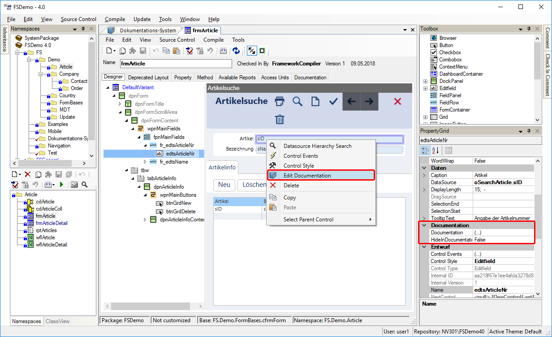Viewport: 552px width, 337px height.
Task: Click the blue refresh arrows icon in toolbar
Action: pos(236,51)
